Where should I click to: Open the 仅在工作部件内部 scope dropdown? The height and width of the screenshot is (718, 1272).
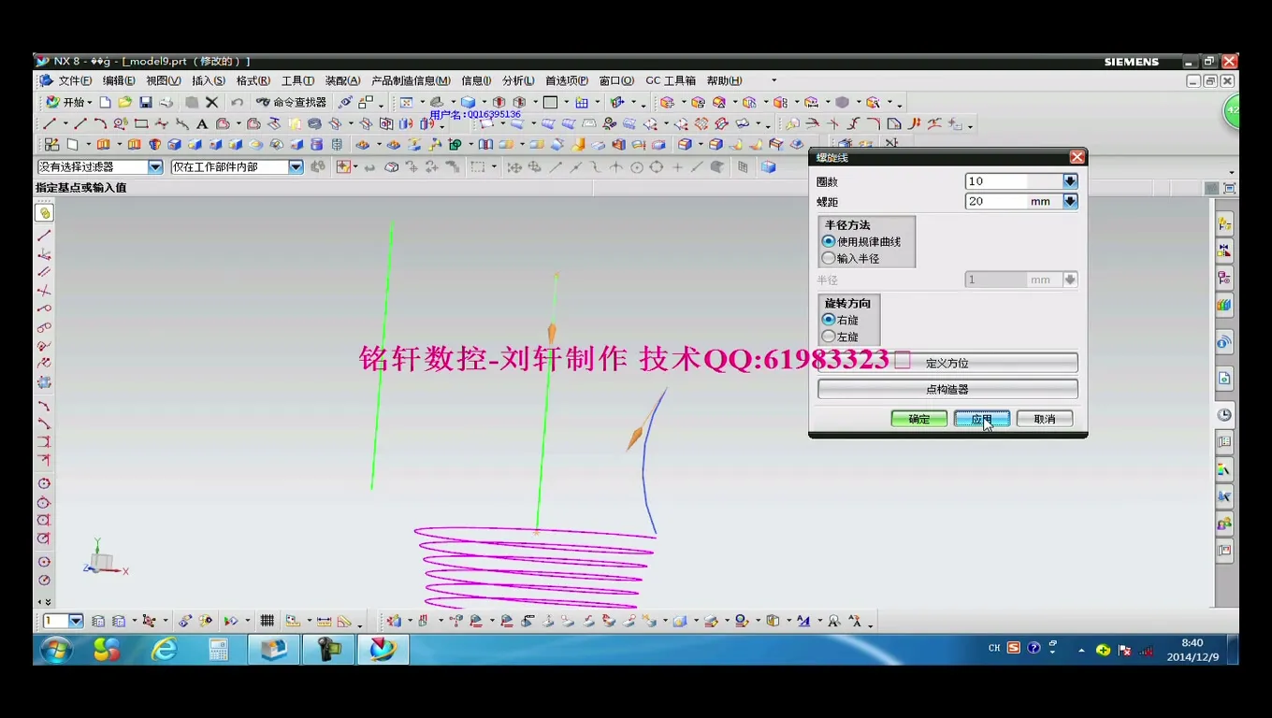(x=296, y=165)
